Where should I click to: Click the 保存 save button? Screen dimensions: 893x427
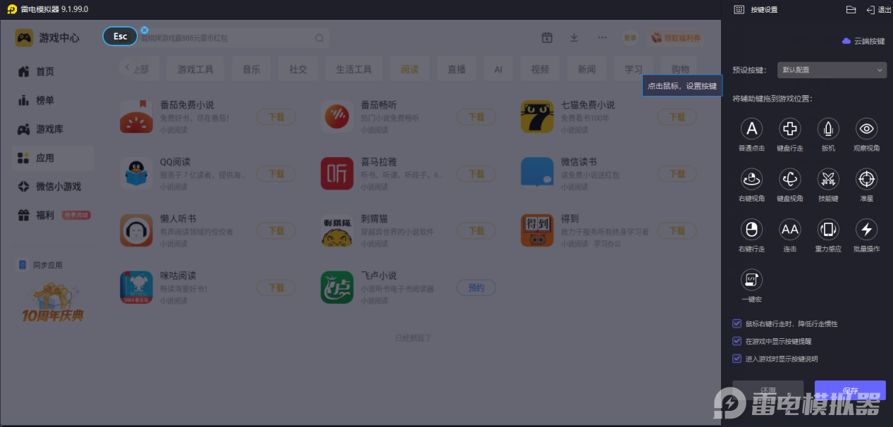tap(850, 390)
